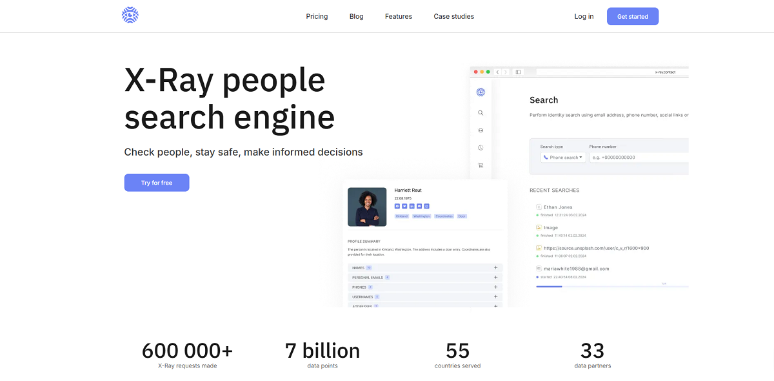
Task: Open the Pricing page from navigation
Action: [317, 16]
